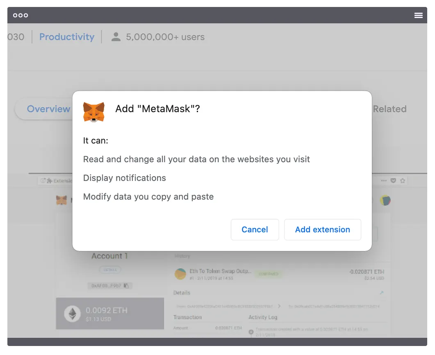Click the shield icon in preview toolbar

(393, 181)
